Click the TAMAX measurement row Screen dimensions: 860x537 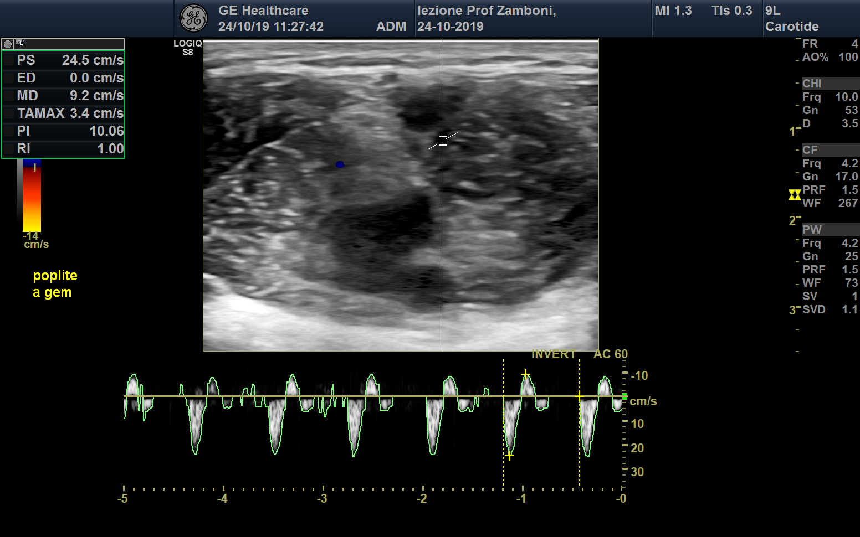tap(64, 113)
